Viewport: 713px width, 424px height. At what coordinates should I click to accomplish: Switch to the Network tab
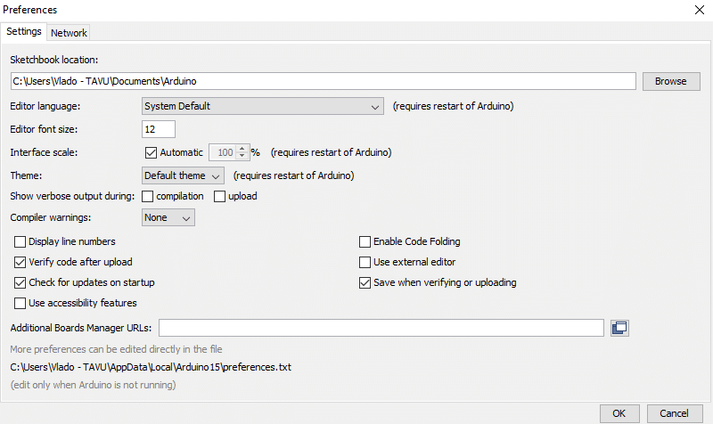click(x=69, y=33)
